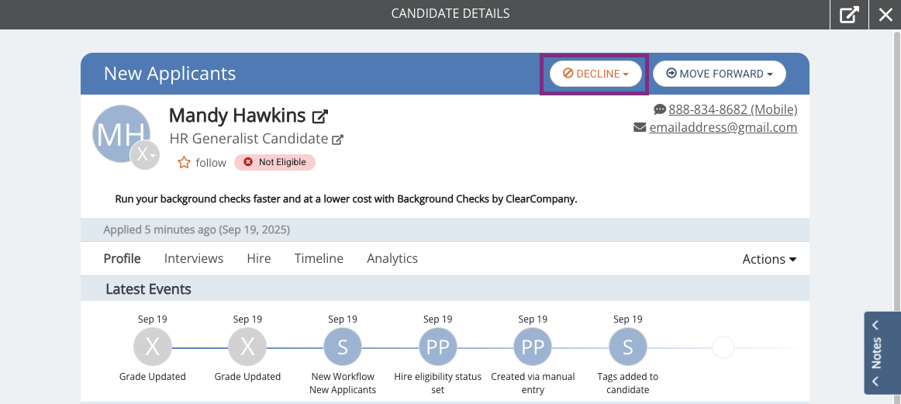
Task: Switch to the Interviews tab
Action: pos(194,258)
